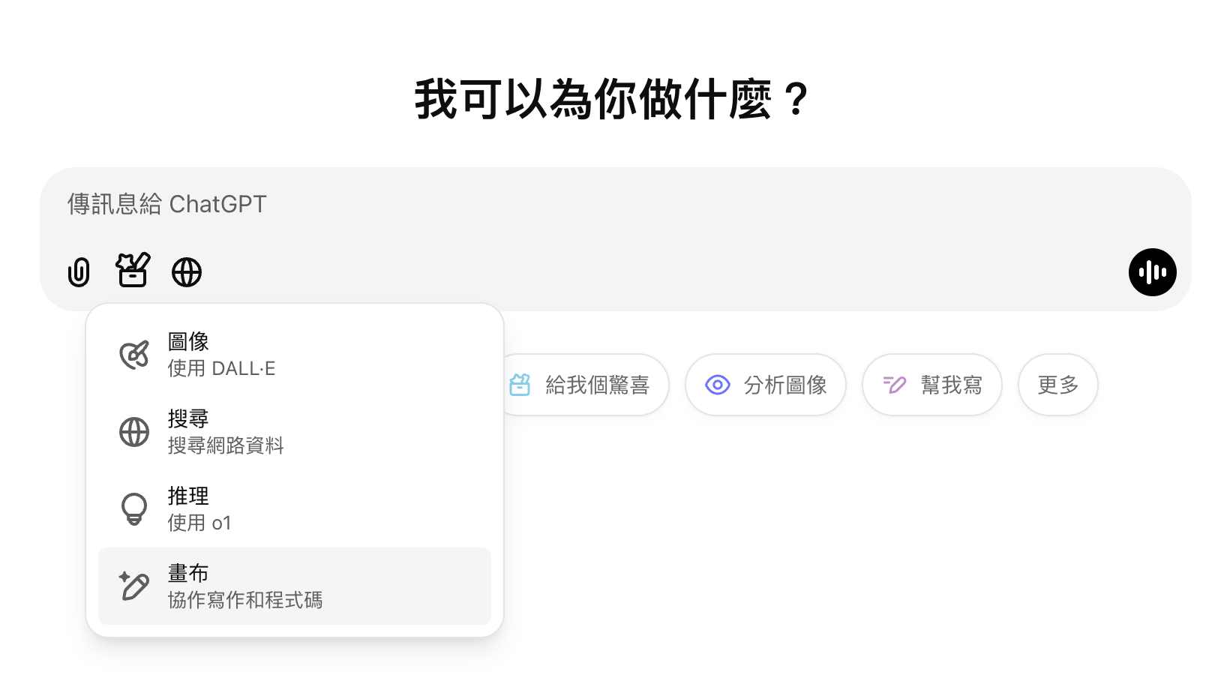
Task: Expand 更多 to see more suggestions
Action: click(x=1057, y=385)
